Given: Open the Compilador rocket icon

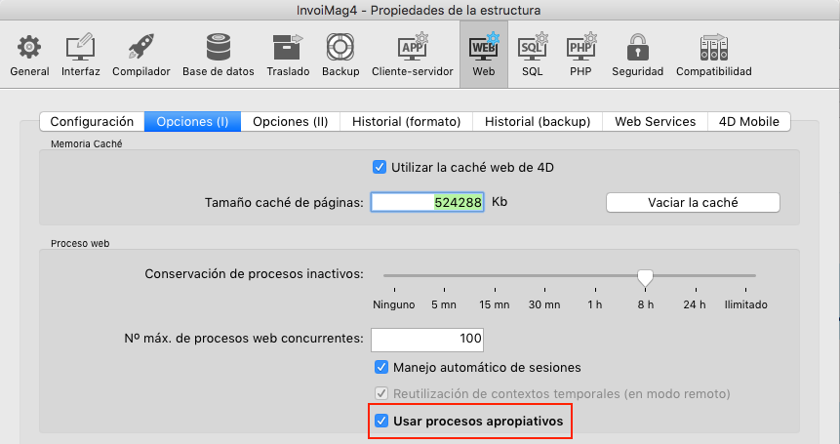Looking at the screenshot, I should 140,47.
